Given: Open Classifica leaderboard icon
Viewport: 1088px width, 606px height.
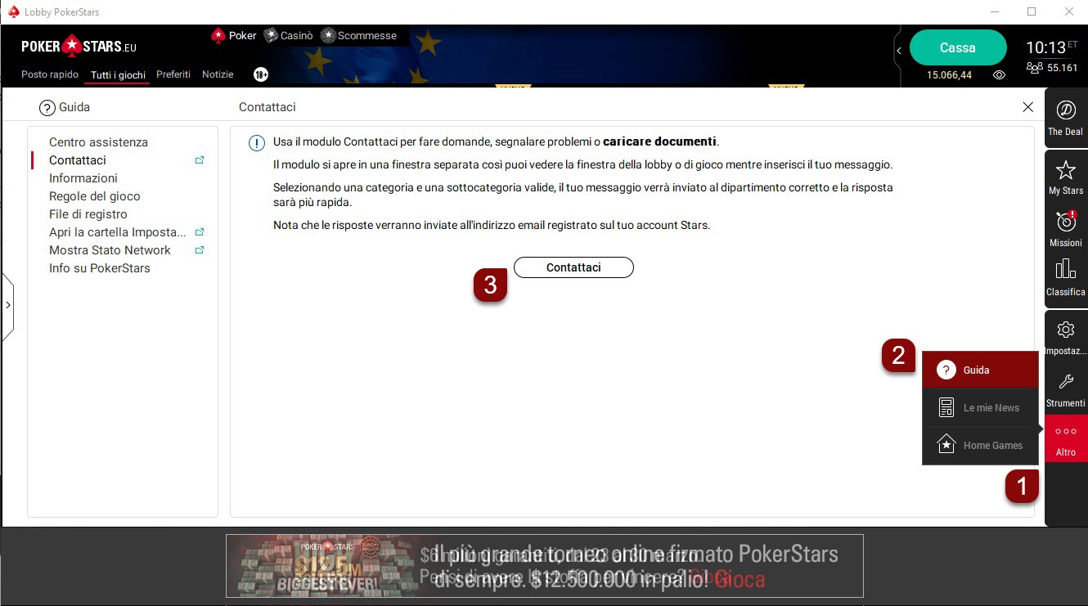Looking at the screenshot, I should tap(1065, 277).
